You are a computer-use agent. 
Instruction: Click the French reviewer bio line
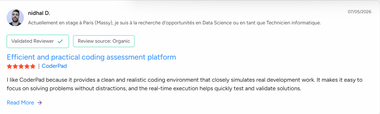click(x=174, y=23)
